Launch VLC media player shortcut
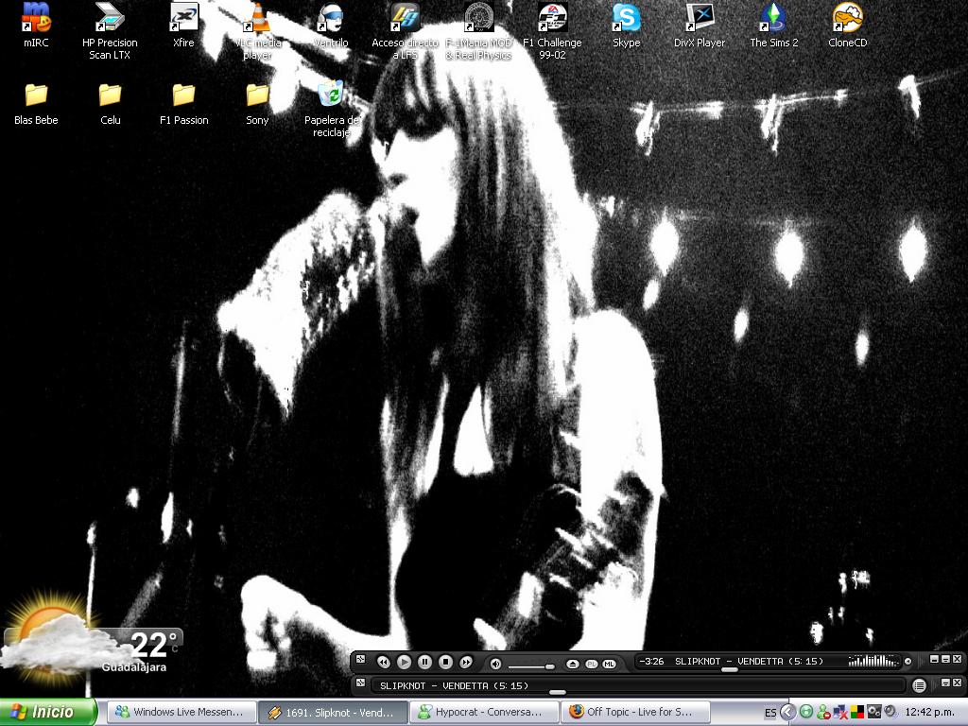Image resolution: width=968 pixels, height=726 pixels. coord(257,29)
